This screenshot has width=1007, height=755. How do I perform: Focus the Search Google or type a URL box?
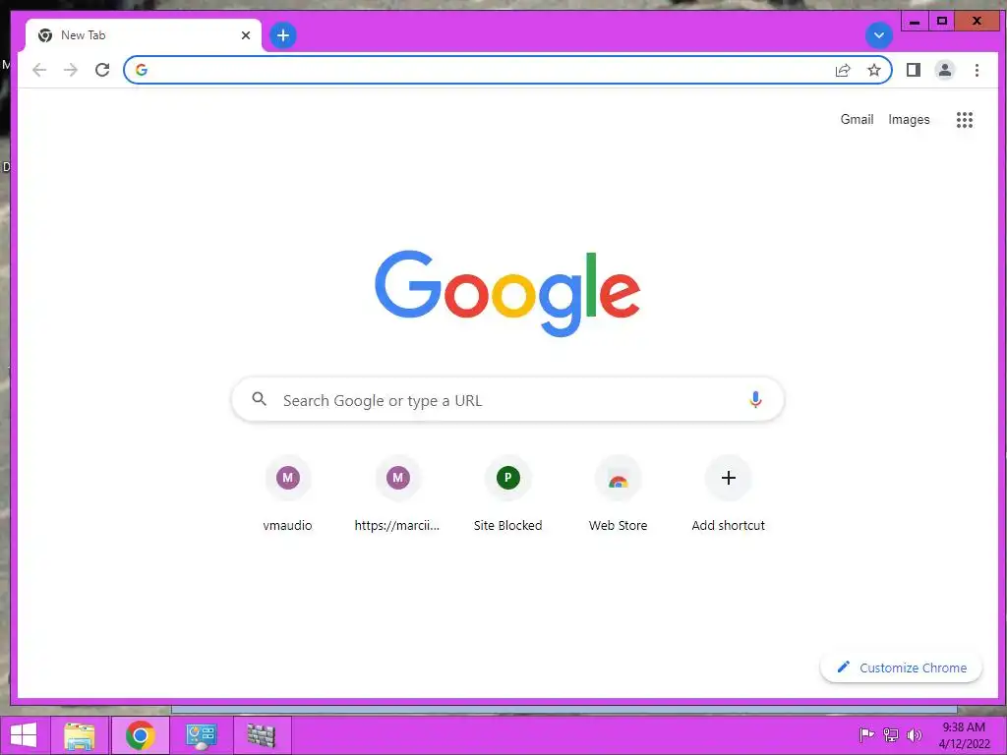click(x=507, y=400)
